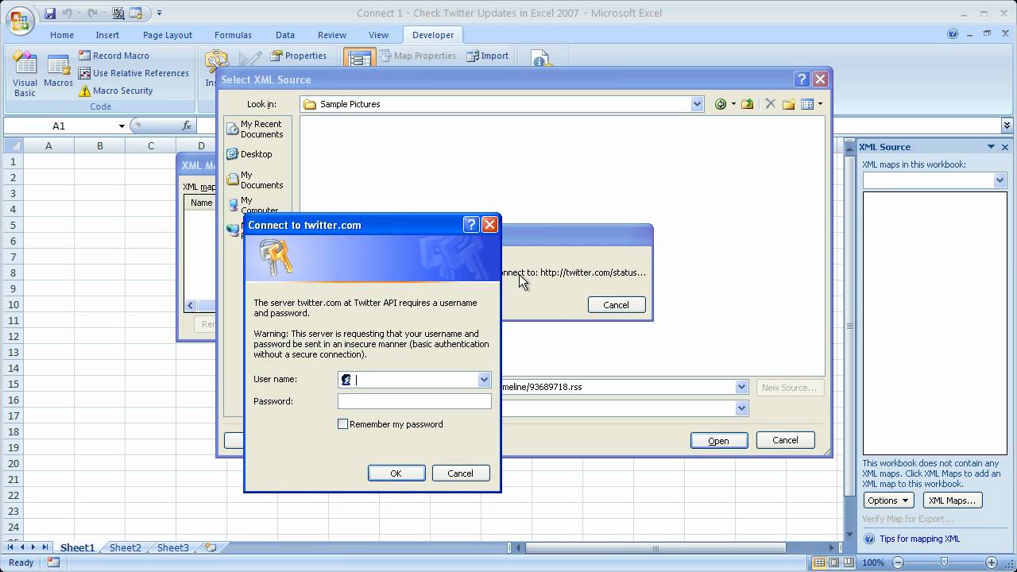Open the Insert tab
This screenshot has width=1017, height=572.
(107, 35)
